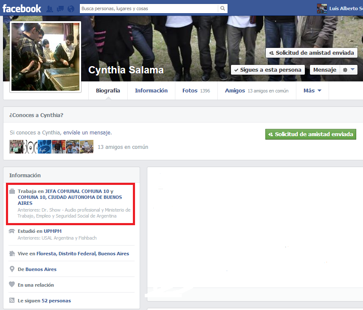The height and width of the screenshot is (310, 363).
Task: Click cover 'Solicitud de amistad enviada' button
Action: coord(311,53)
